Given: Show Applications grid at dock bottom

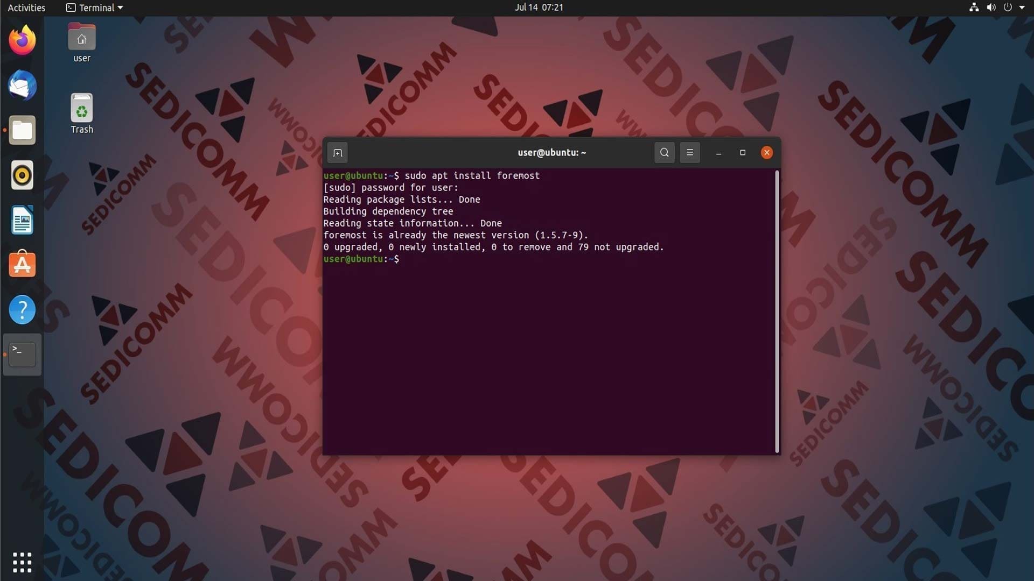Looking at the screenshot, I should tap(22, 562).
